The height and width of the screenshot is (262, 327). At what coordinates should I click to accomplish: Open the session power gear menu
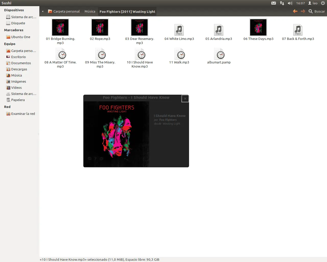coord(323,3)
